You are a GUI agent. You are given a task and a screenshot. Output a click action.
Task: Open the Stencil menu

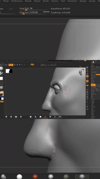(x=37, y=1)
